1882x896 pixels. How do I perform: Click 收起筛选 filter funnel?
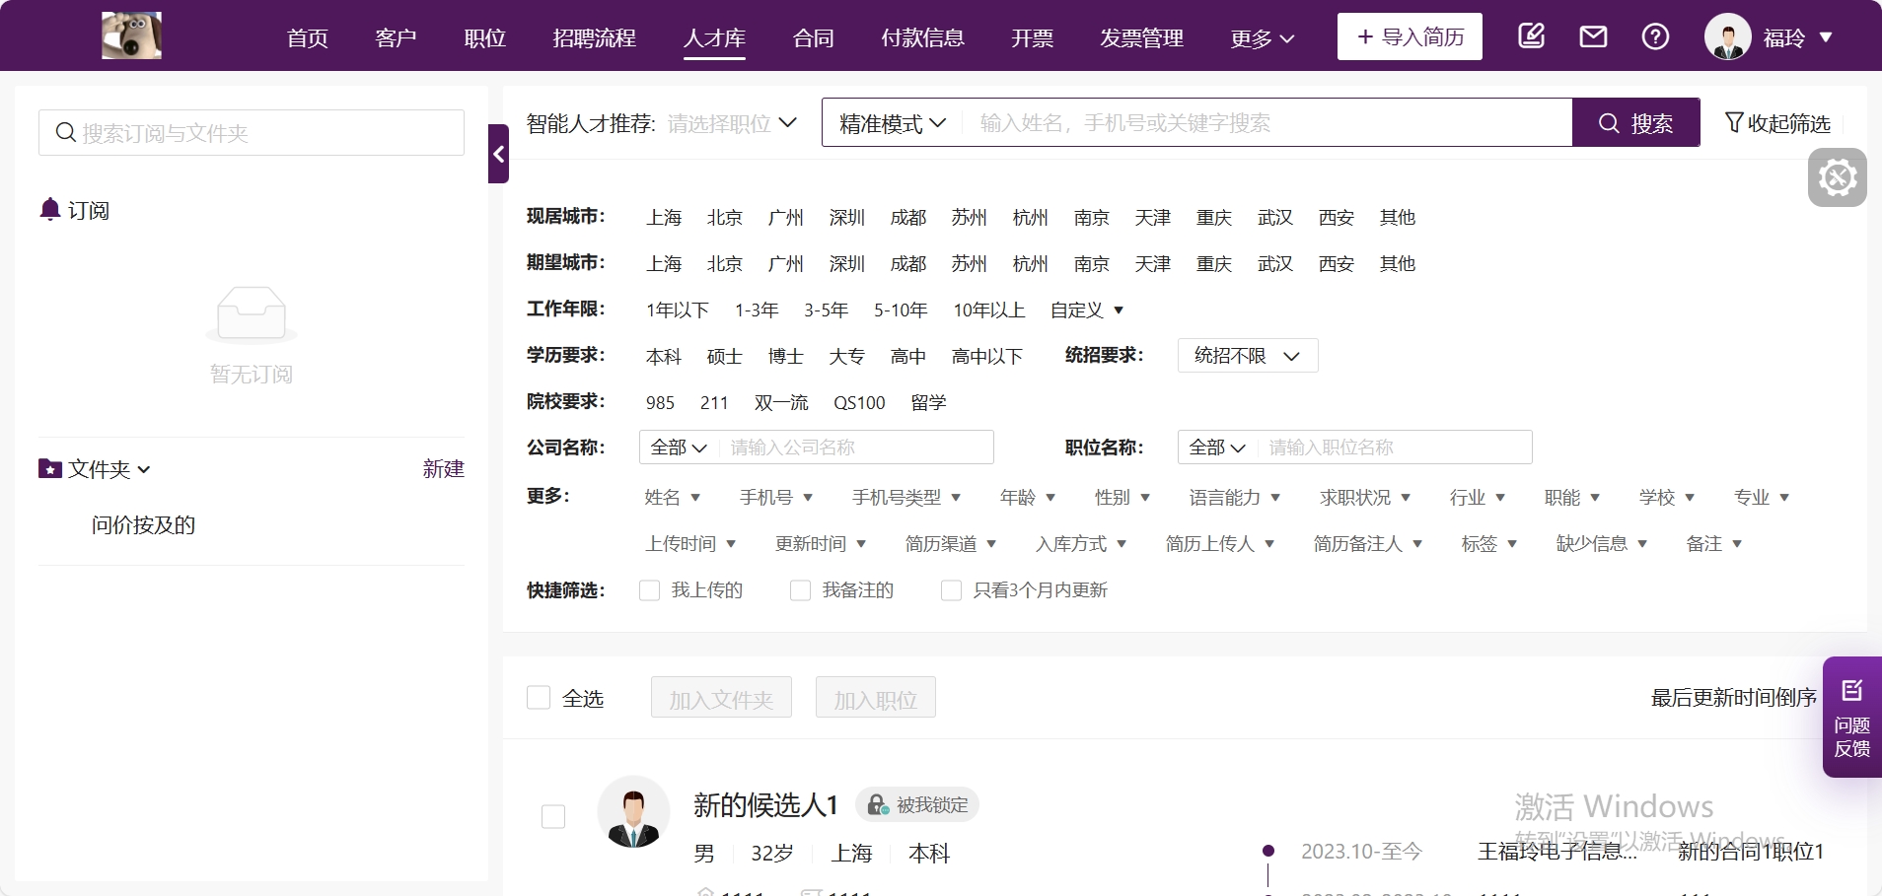(x=1777, y=123)
